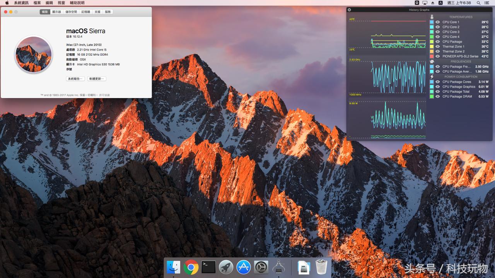The height and width of the screenshot is (278, 495).
Task: Click the red PIONEER APS-SL2 color swatch
Action: pyautogui.click(x=432, y=56)
